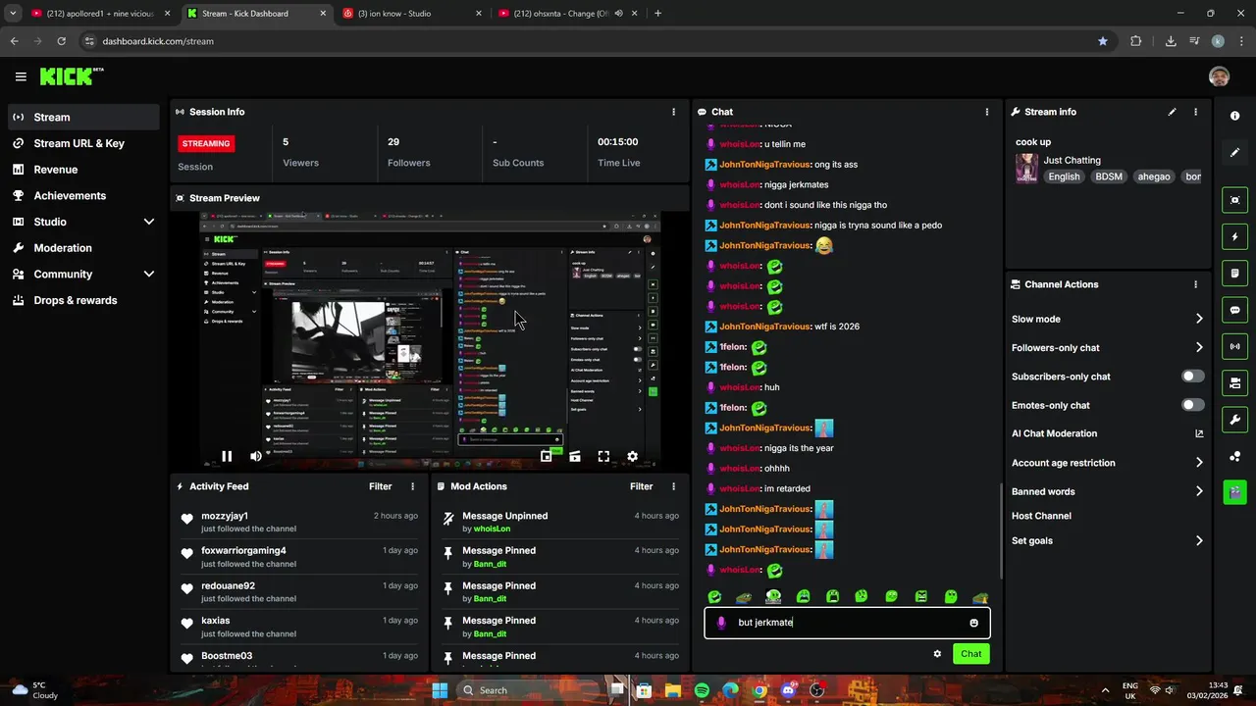This screenshot has height=706, width=1256.
Task: Click the info icon in right sidebar
Action: [x=1234, y=116]
